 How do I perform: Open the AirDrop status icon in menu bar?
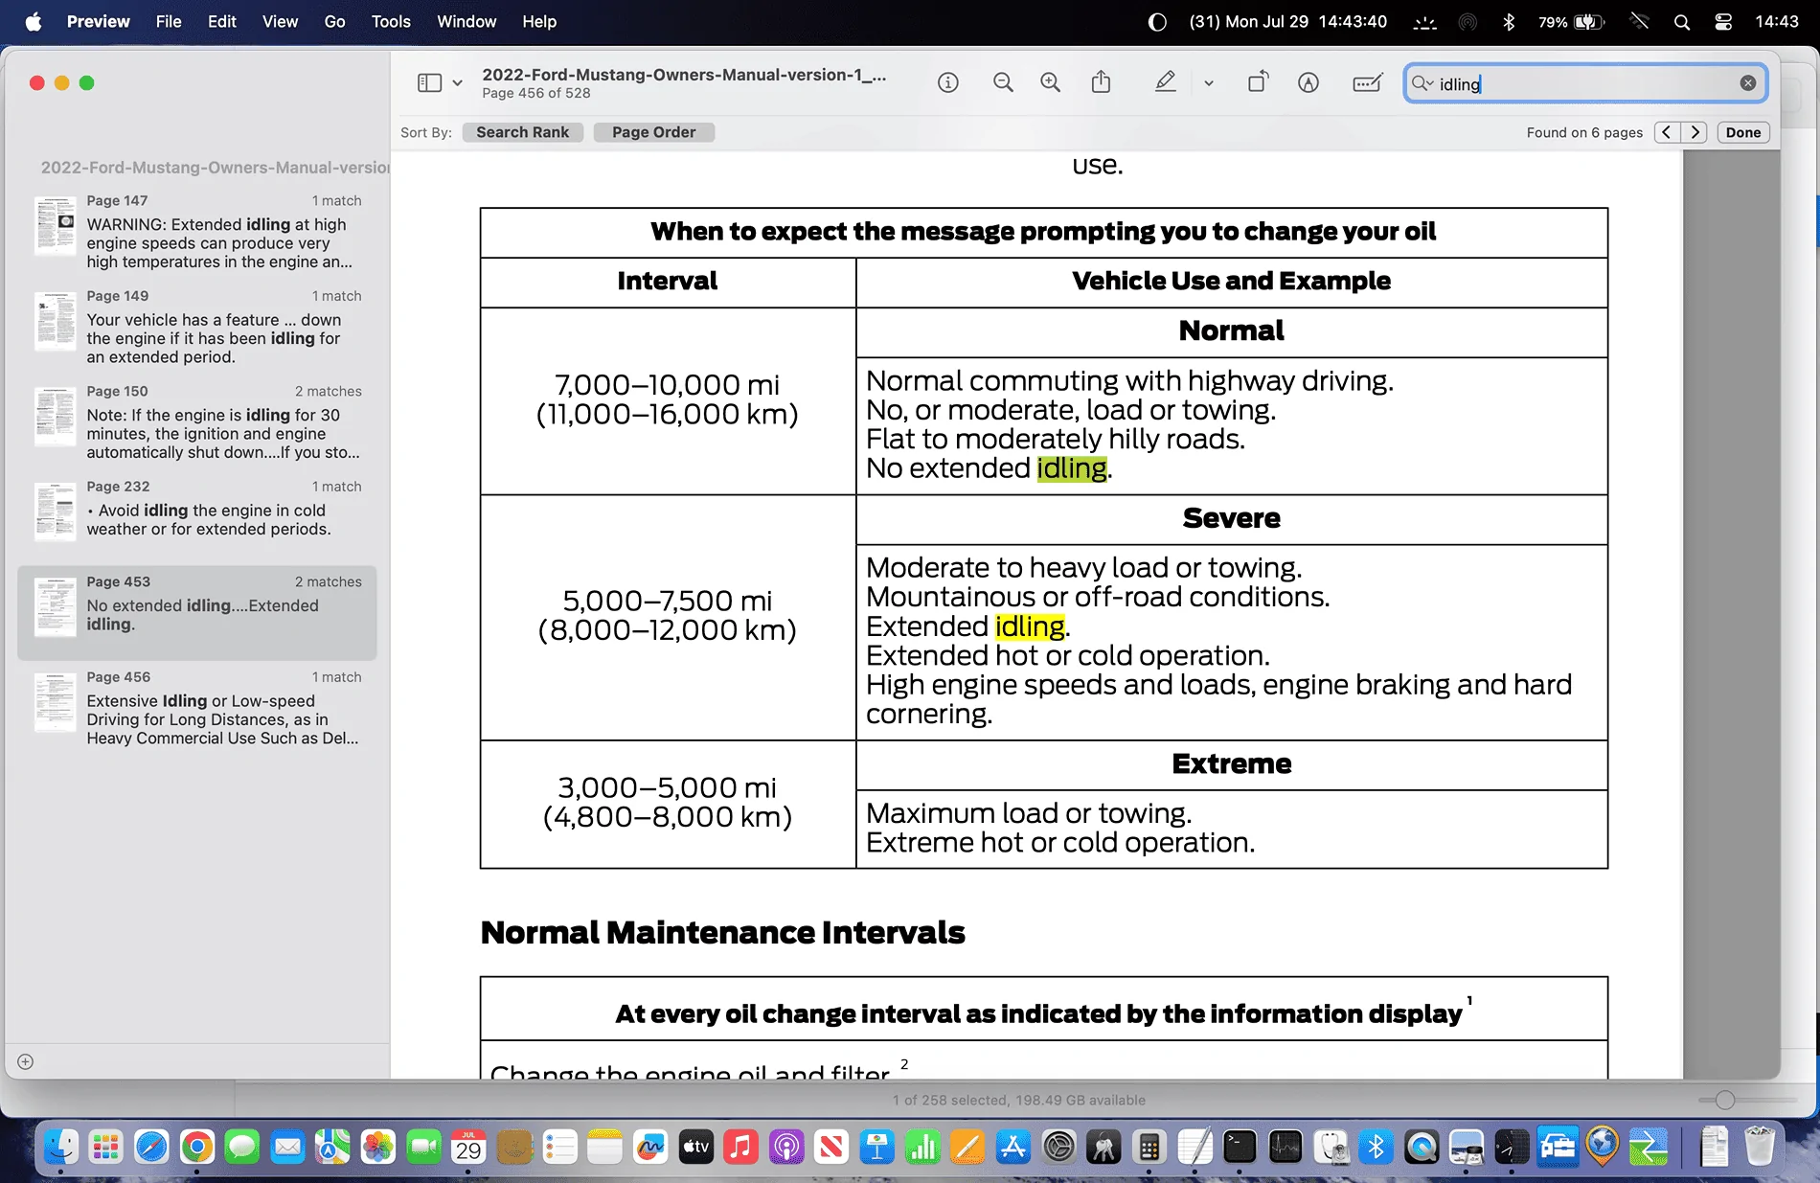[x=1467, y=22]
